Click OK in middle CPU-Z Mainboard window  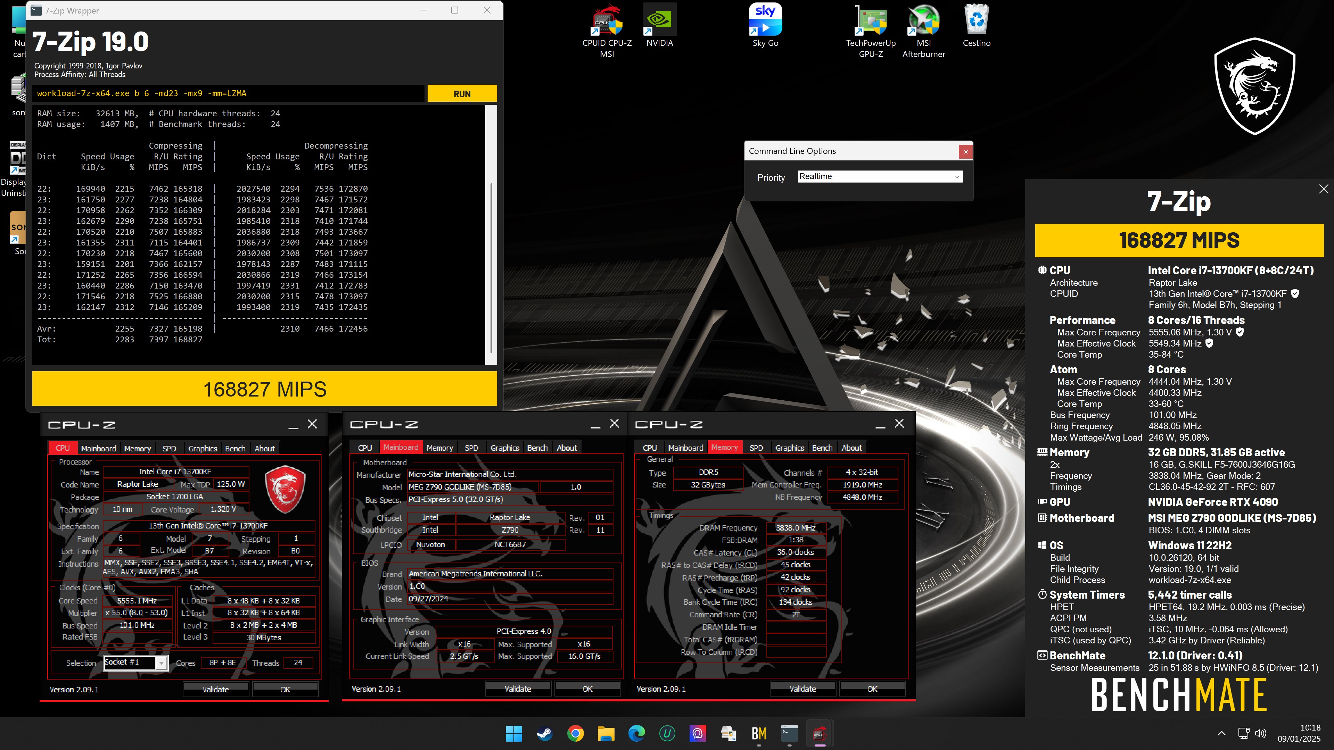(587, 689)
